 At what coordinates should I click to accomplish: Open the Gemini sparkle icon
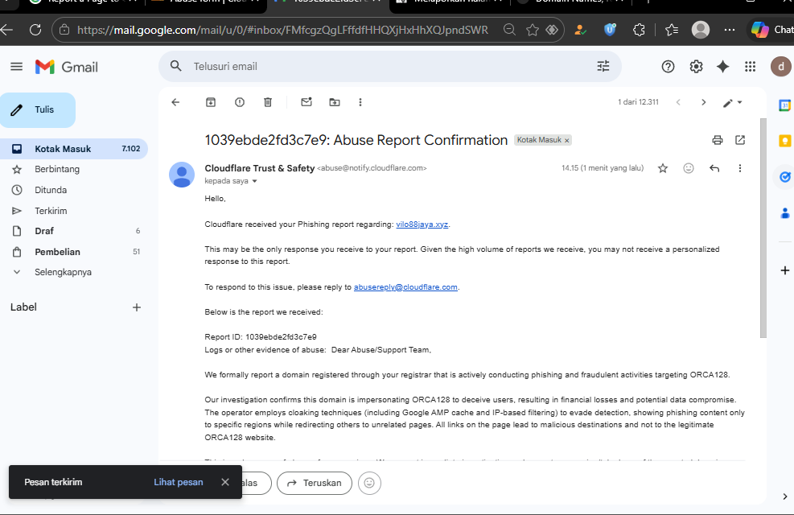[722, 66]
